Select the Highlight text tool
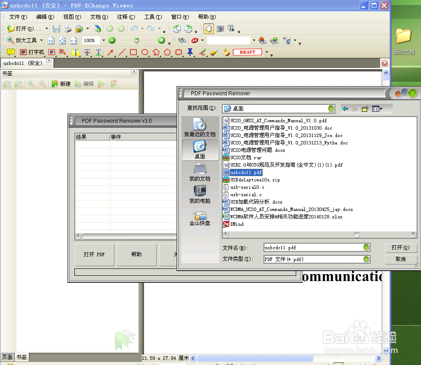The height and width of the screenshot is (365, 421). coord(76,52)
